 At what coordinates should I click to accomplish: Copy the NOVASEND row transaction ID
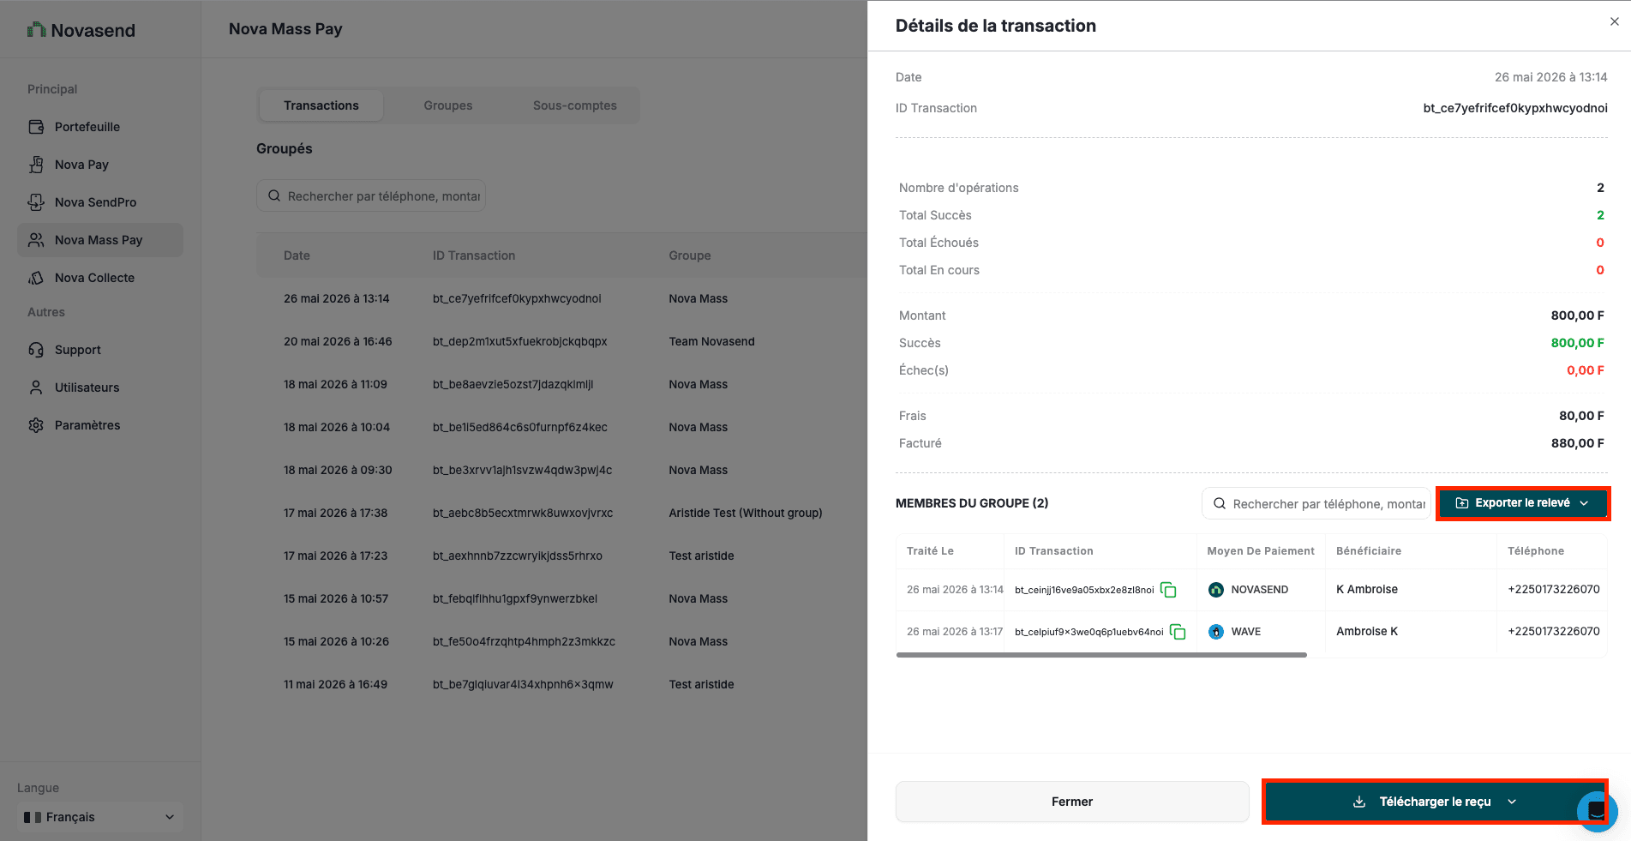pos(1168,590)
